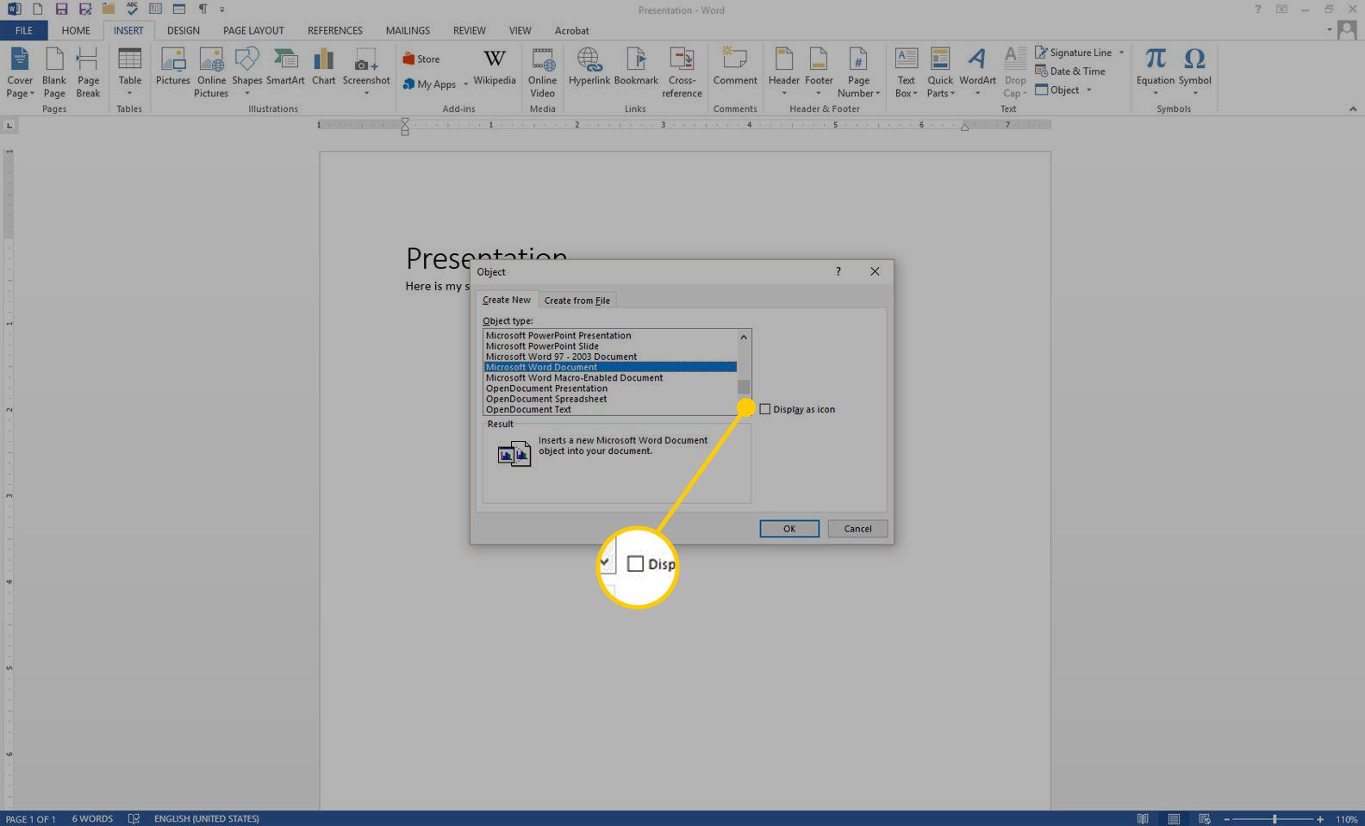
Task: Select OpenDocument Presentation in the list
Action: tap(610, 388)
